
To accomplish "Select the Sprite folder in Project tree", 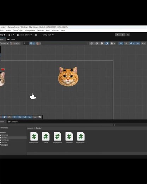I will tap(4, 143).
